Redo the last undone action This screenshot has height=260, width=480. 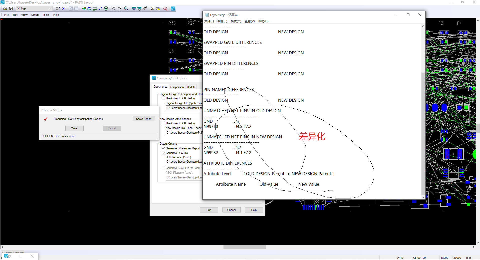(119, 8)
